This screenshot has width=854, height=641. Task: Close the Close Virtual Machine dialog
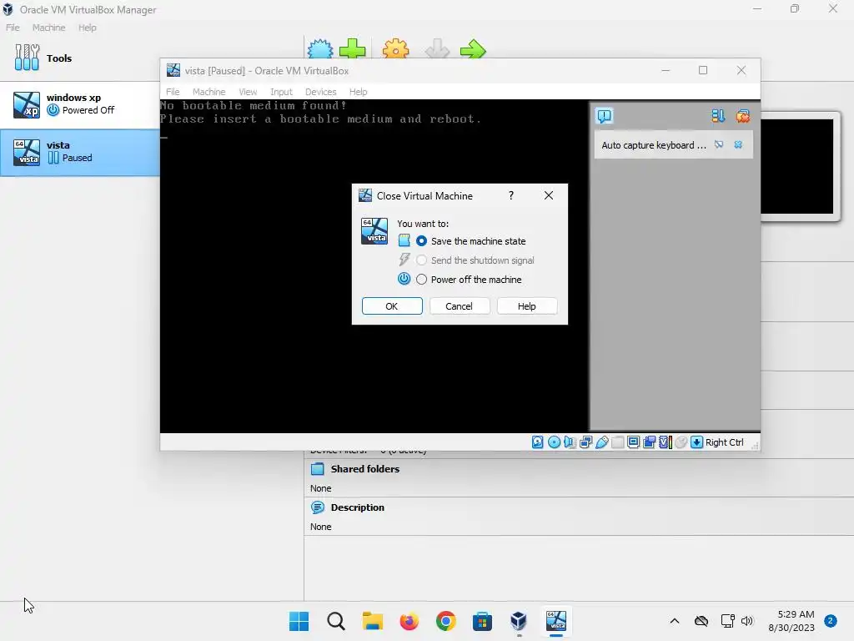point(549,195)
